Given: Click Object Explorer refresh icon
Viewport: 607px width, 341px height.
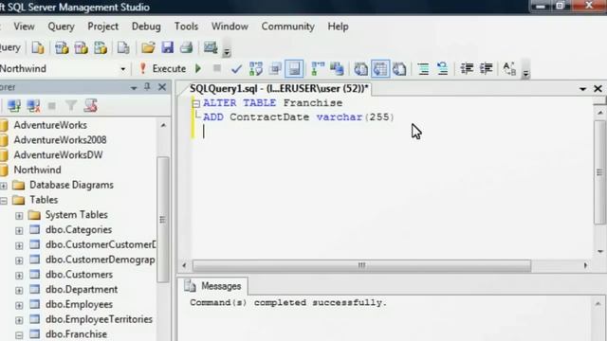Looking at the screenshot, I should (91, 105).
